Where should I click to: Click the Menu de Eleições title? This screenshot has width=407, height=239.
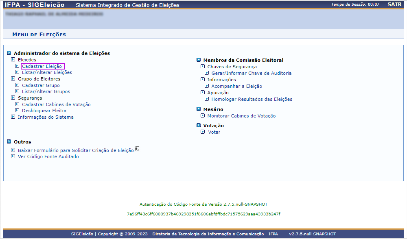click(39, 35)
